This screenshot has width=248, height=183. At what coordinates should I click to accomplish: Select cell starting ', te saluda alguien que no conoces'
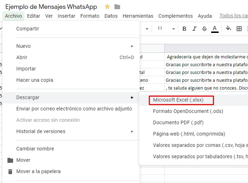pyautogui.click(x=206, y=88)
